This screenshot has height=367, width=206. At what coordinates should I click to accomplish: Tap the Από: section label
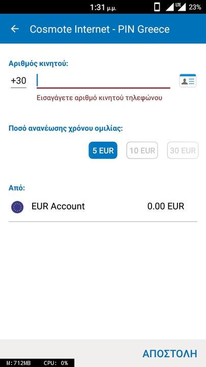17,188
